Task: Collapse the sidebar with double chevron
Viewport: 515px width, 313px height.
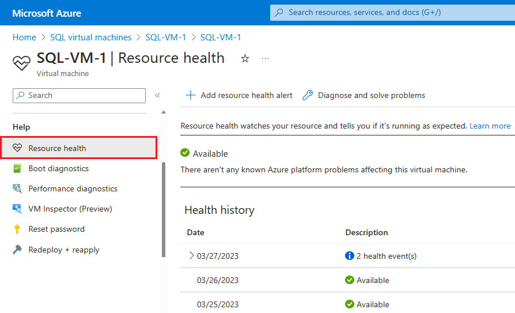Action: pyautogui.click(x=157, y=96)
